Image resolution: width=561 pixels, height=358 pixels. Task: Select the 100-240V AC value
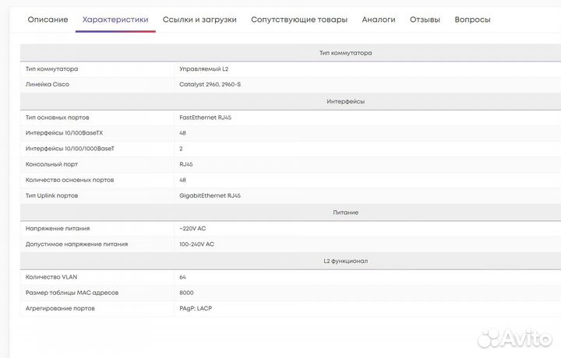click(x=197, y=244)
